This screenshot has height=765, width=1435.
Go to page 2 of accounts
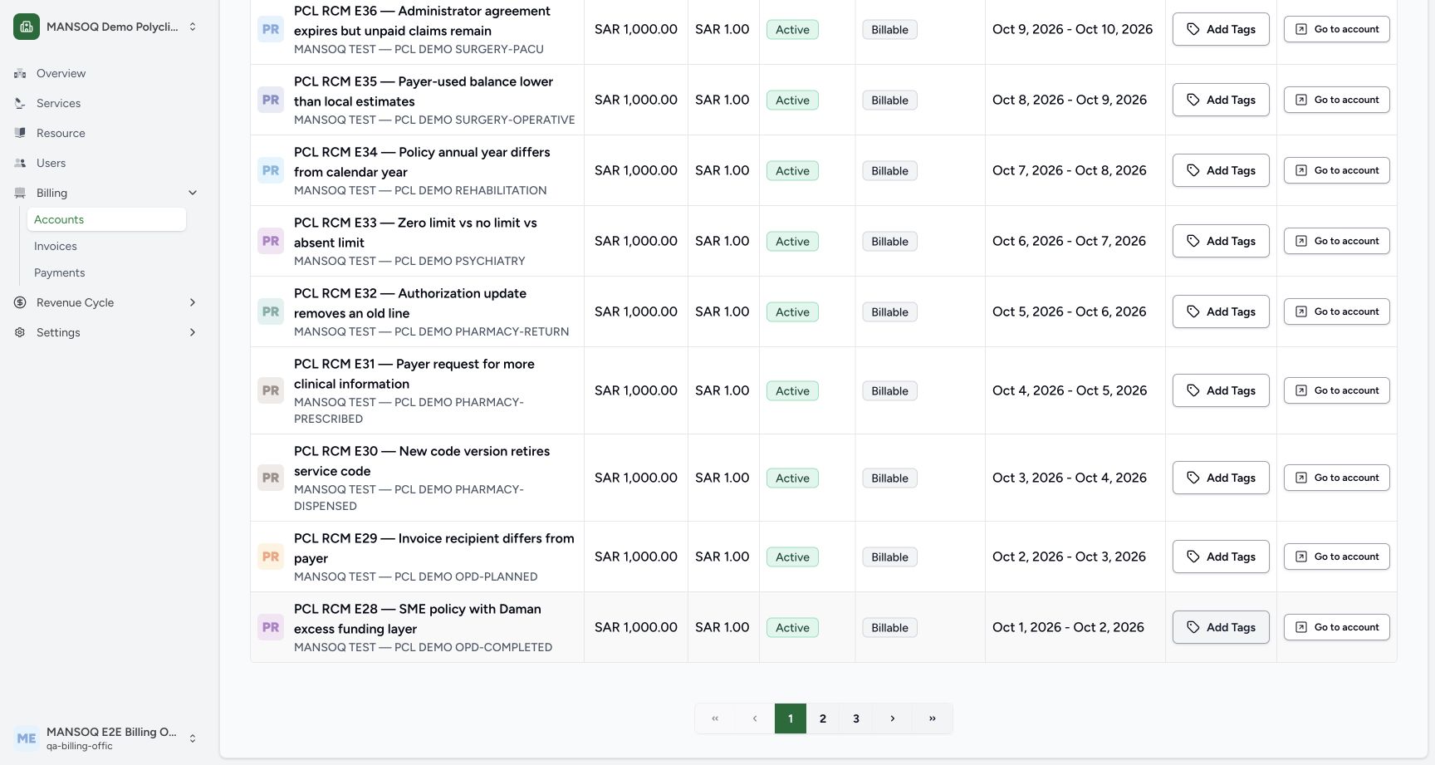pos(823,718)
